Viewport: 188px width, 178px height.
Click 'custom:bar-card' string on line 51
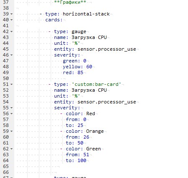pyautogui.click(x=96, y=84)
